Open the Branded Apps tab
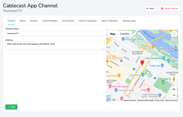The height and width of the screenshot is (117, 183). (x=130, y=21)
